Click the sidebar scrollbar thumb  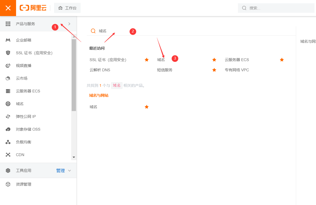[x=74, y=75]
